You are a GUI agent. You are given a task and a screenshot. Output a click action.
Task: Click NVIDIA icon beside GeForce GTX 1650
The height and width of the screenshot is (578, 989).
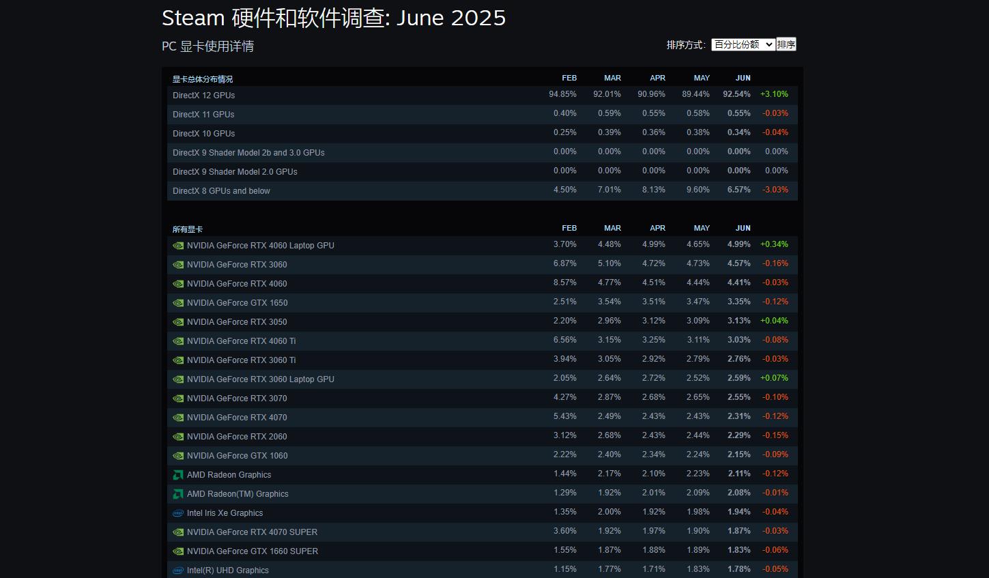(178, 303)
